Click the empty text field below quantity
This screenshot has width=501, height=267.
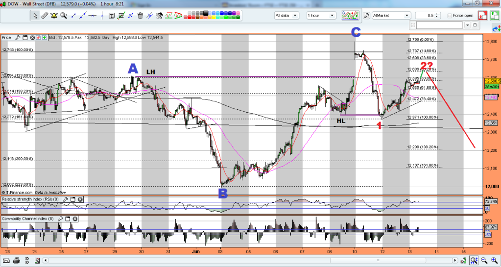tap(439, 25)
